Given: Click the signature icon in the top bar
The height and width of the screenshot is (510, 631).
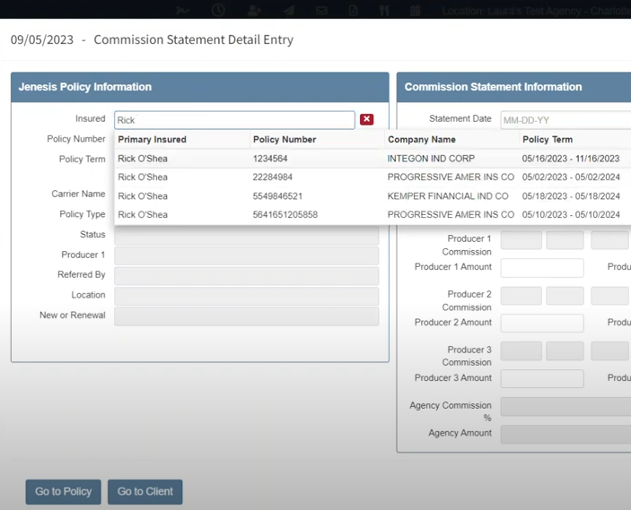Looking at the screenshot, I should [x=182, y=11].
